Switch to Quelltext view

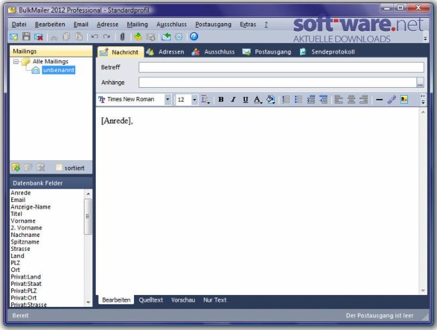(151, 300)
